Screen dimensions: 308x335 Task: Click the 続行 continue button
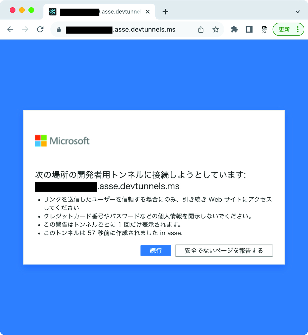click(156, 251)
